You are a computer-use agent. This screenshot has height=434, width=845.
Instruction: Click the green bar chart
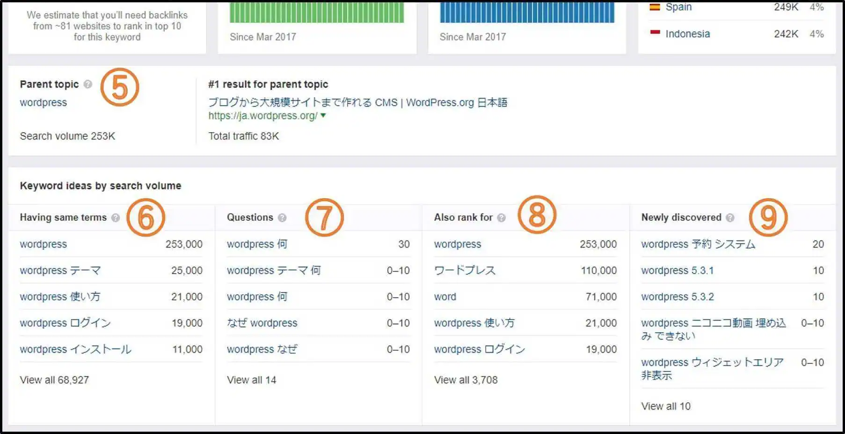click(317, 12)
